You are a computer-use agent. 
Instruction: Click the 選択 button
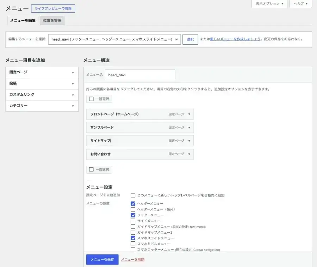[190, 39]
